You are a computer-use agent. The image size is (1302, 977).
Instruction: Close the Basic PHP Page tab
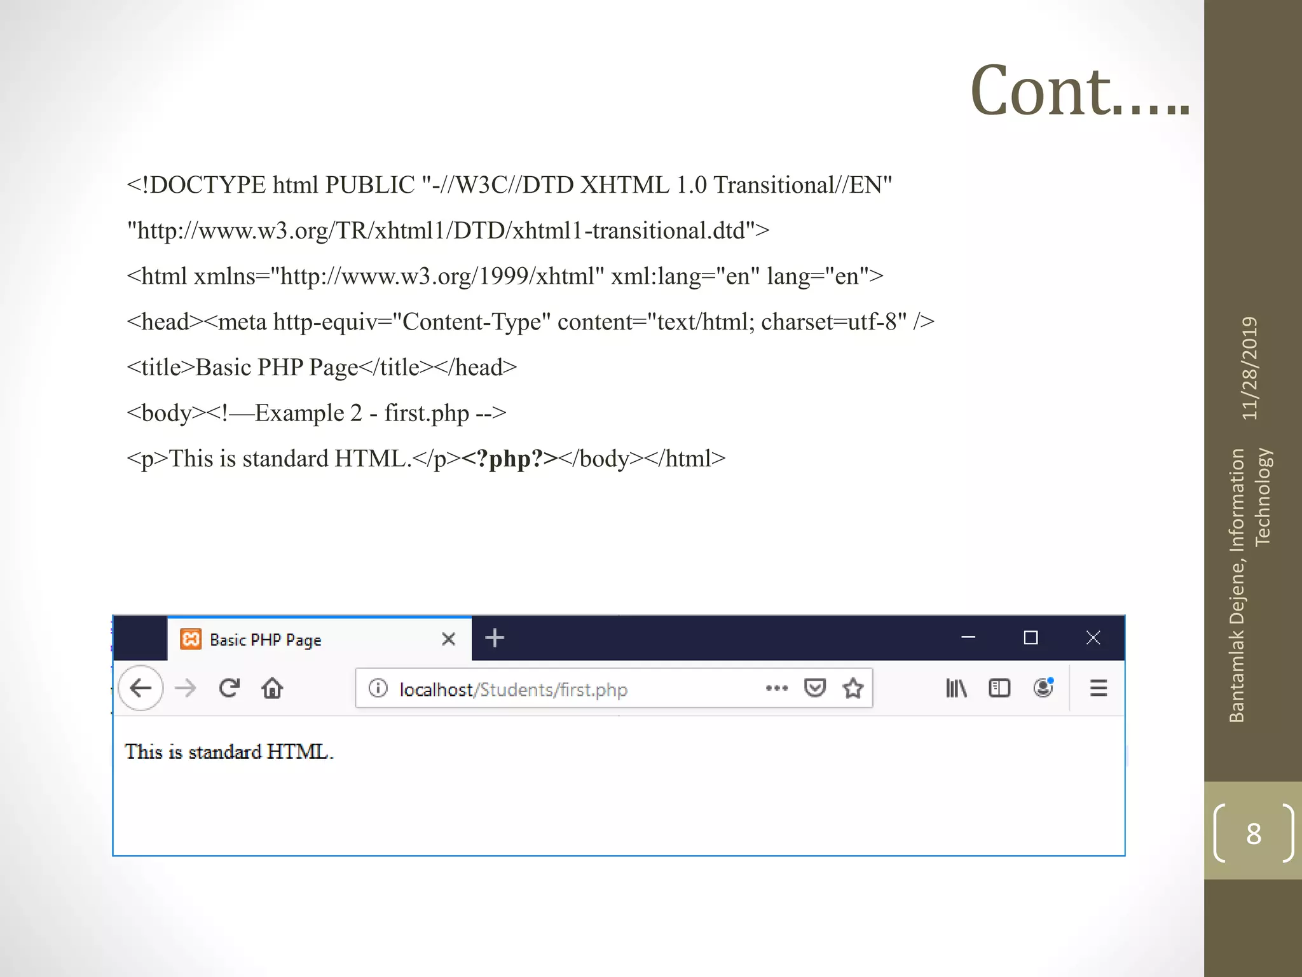click(448, 639)
